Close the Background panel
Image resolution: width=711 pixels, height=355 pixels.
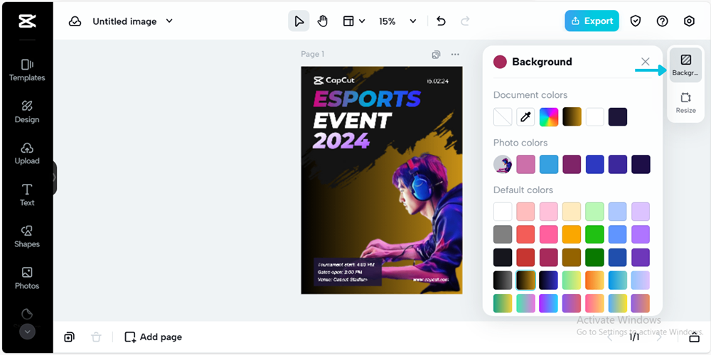(646, 62)
